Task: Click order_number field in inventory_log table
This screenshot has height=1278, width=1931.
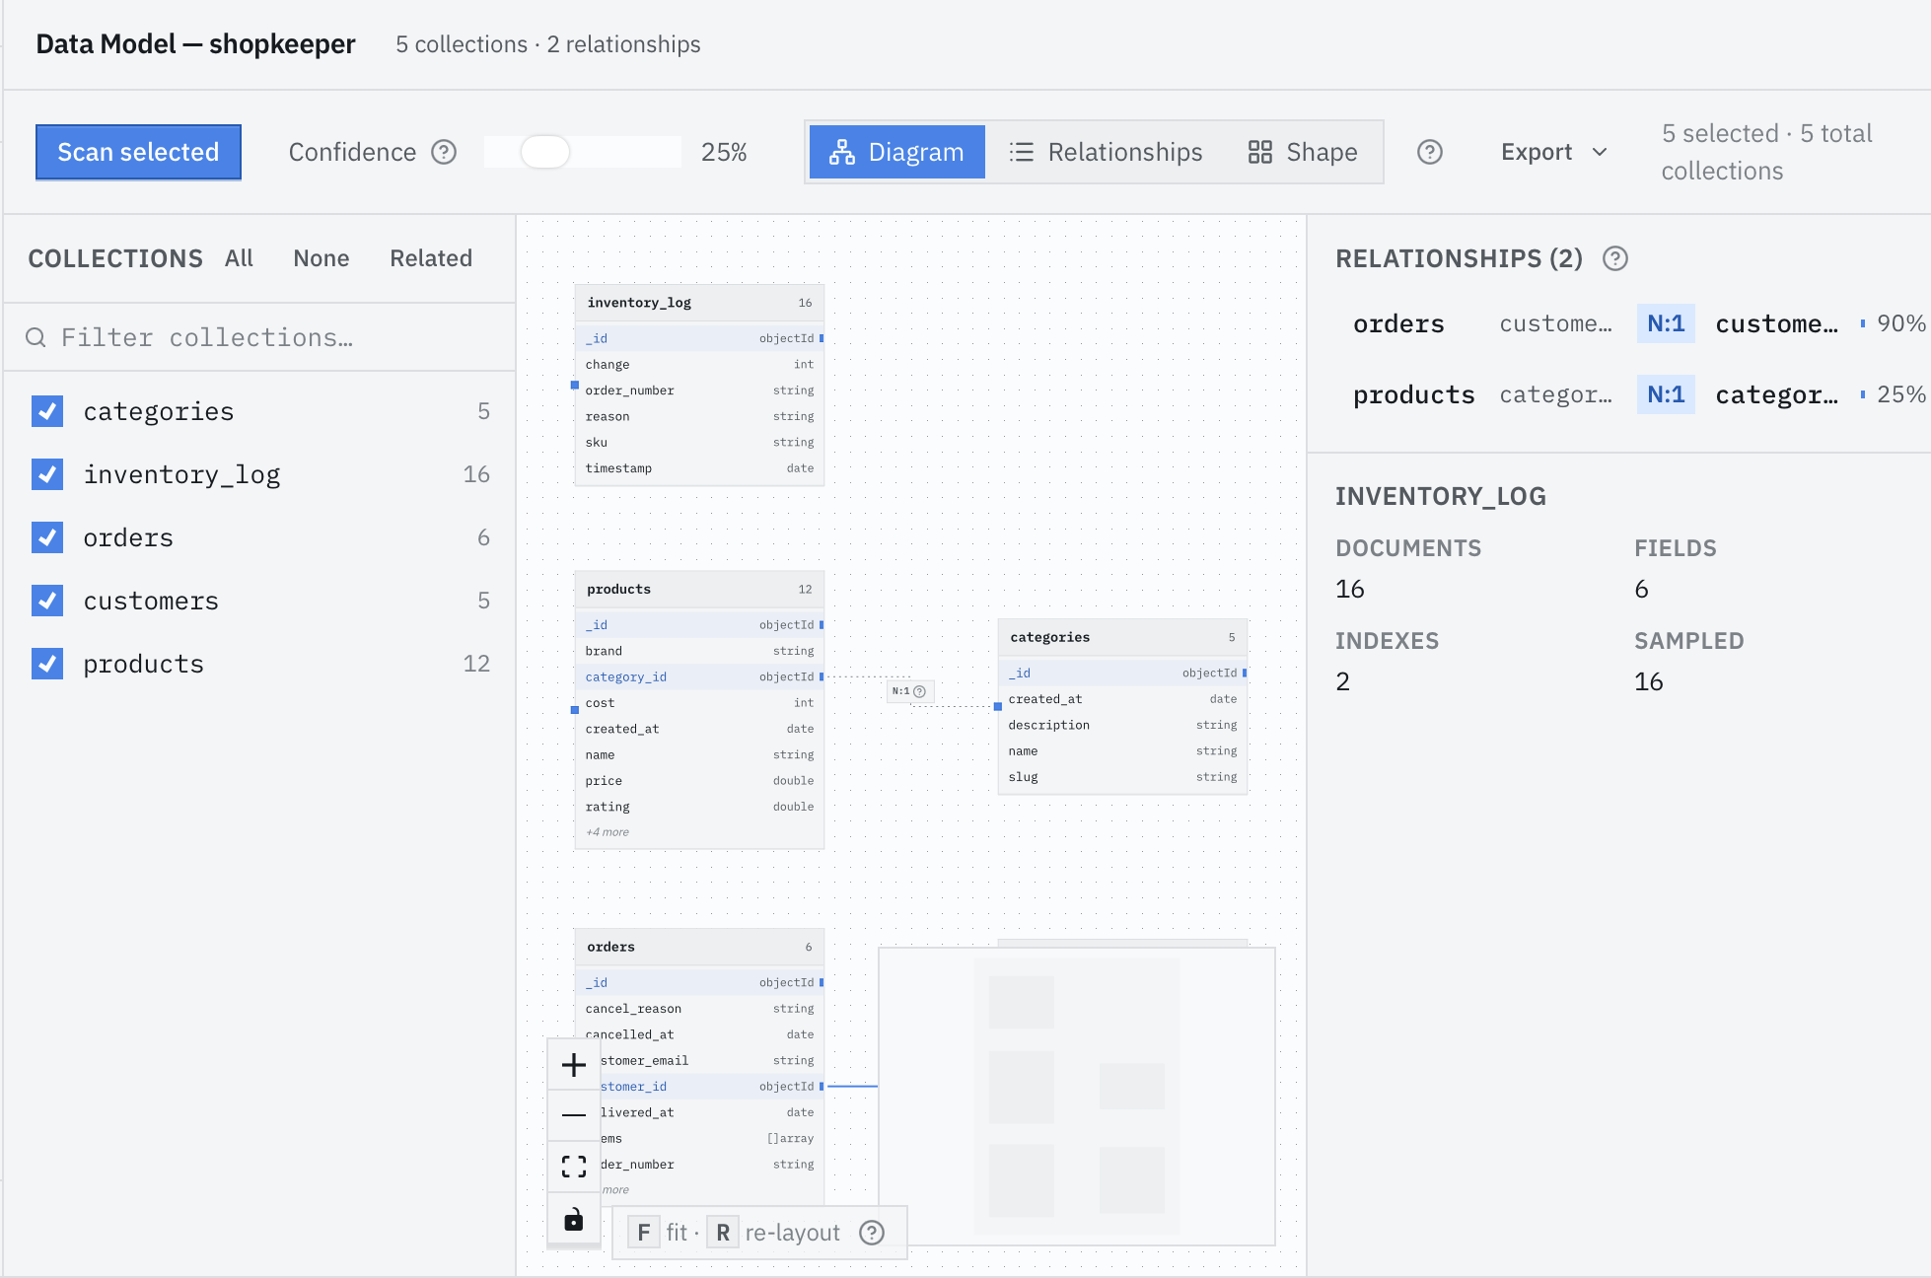Action: tap(699, 390)
